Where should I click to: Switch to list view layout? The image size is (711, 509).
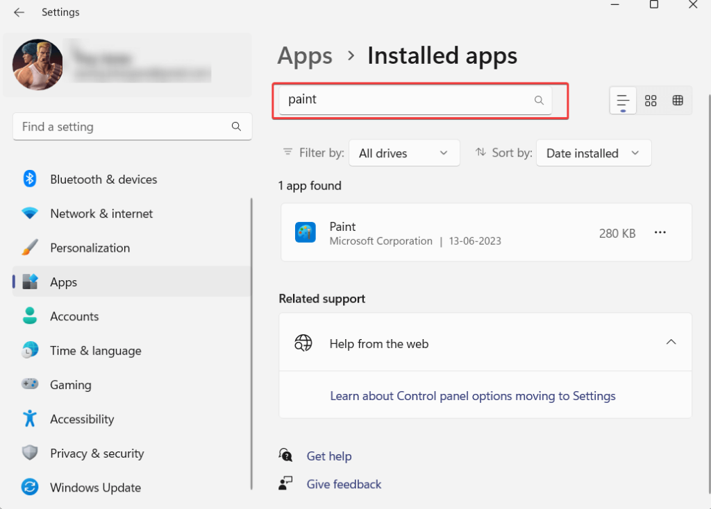pos(623,101)
